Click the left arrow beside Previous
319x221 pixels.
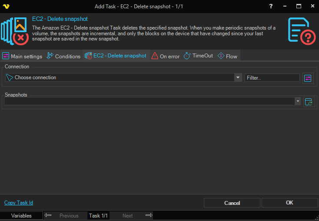point(48,215)
